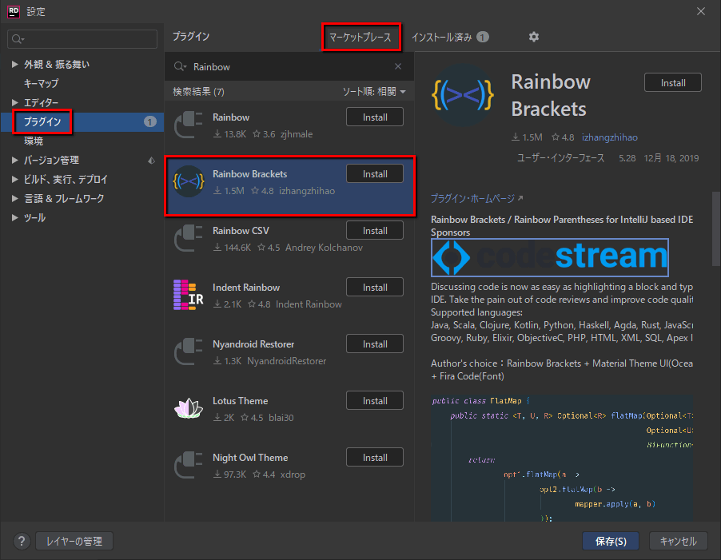Select the Rainbow CSV plugin name
The width and height of the screenshot is (721, 560).
tap(241, 231)
